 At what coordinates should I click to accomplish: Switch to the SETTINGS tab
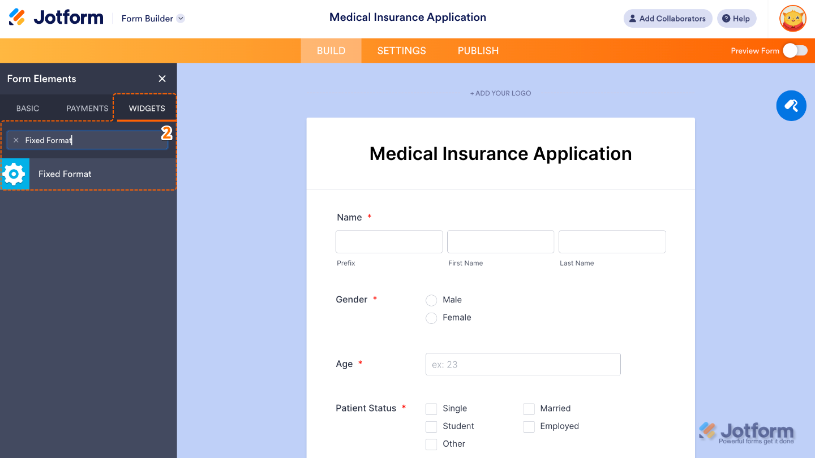click(x=401, y=50)
